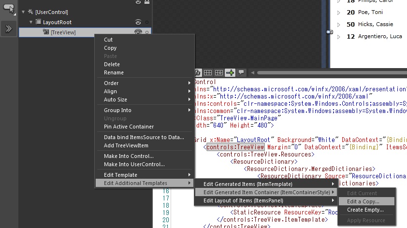Click the artboard horizontal scrollbar thumb
This screenshot has width=407, height=228.
332,72
